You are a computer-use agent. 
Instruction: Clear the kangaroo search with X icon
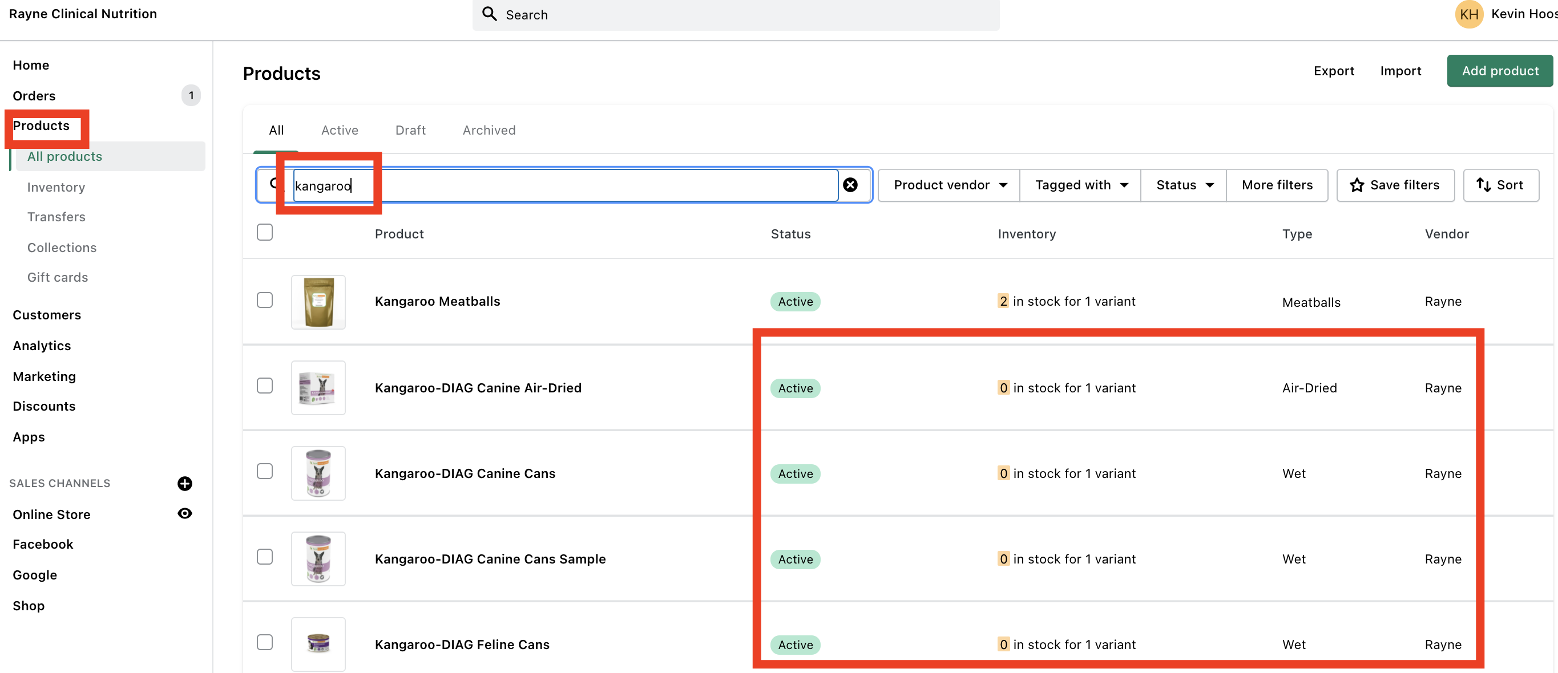(x=850, y=185)
